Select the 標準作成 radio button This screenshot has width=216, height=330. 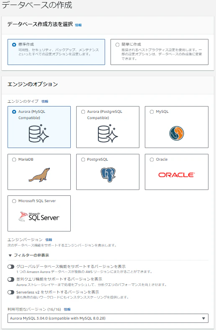point(14,44)
